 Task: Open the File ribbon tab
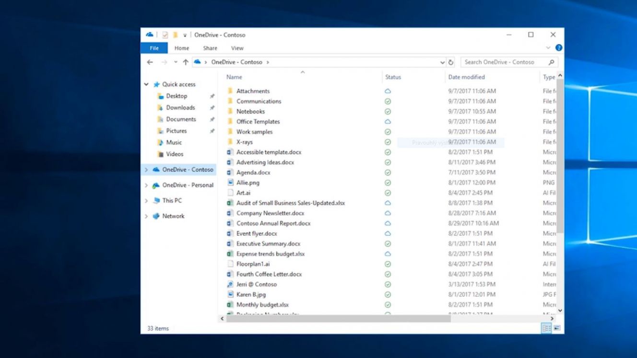pyautogui.click(x=154, y=48)
